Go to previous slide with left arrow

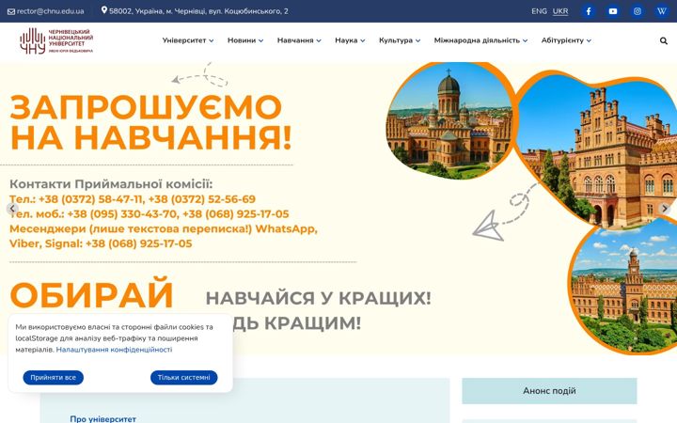tap(12, 209)
